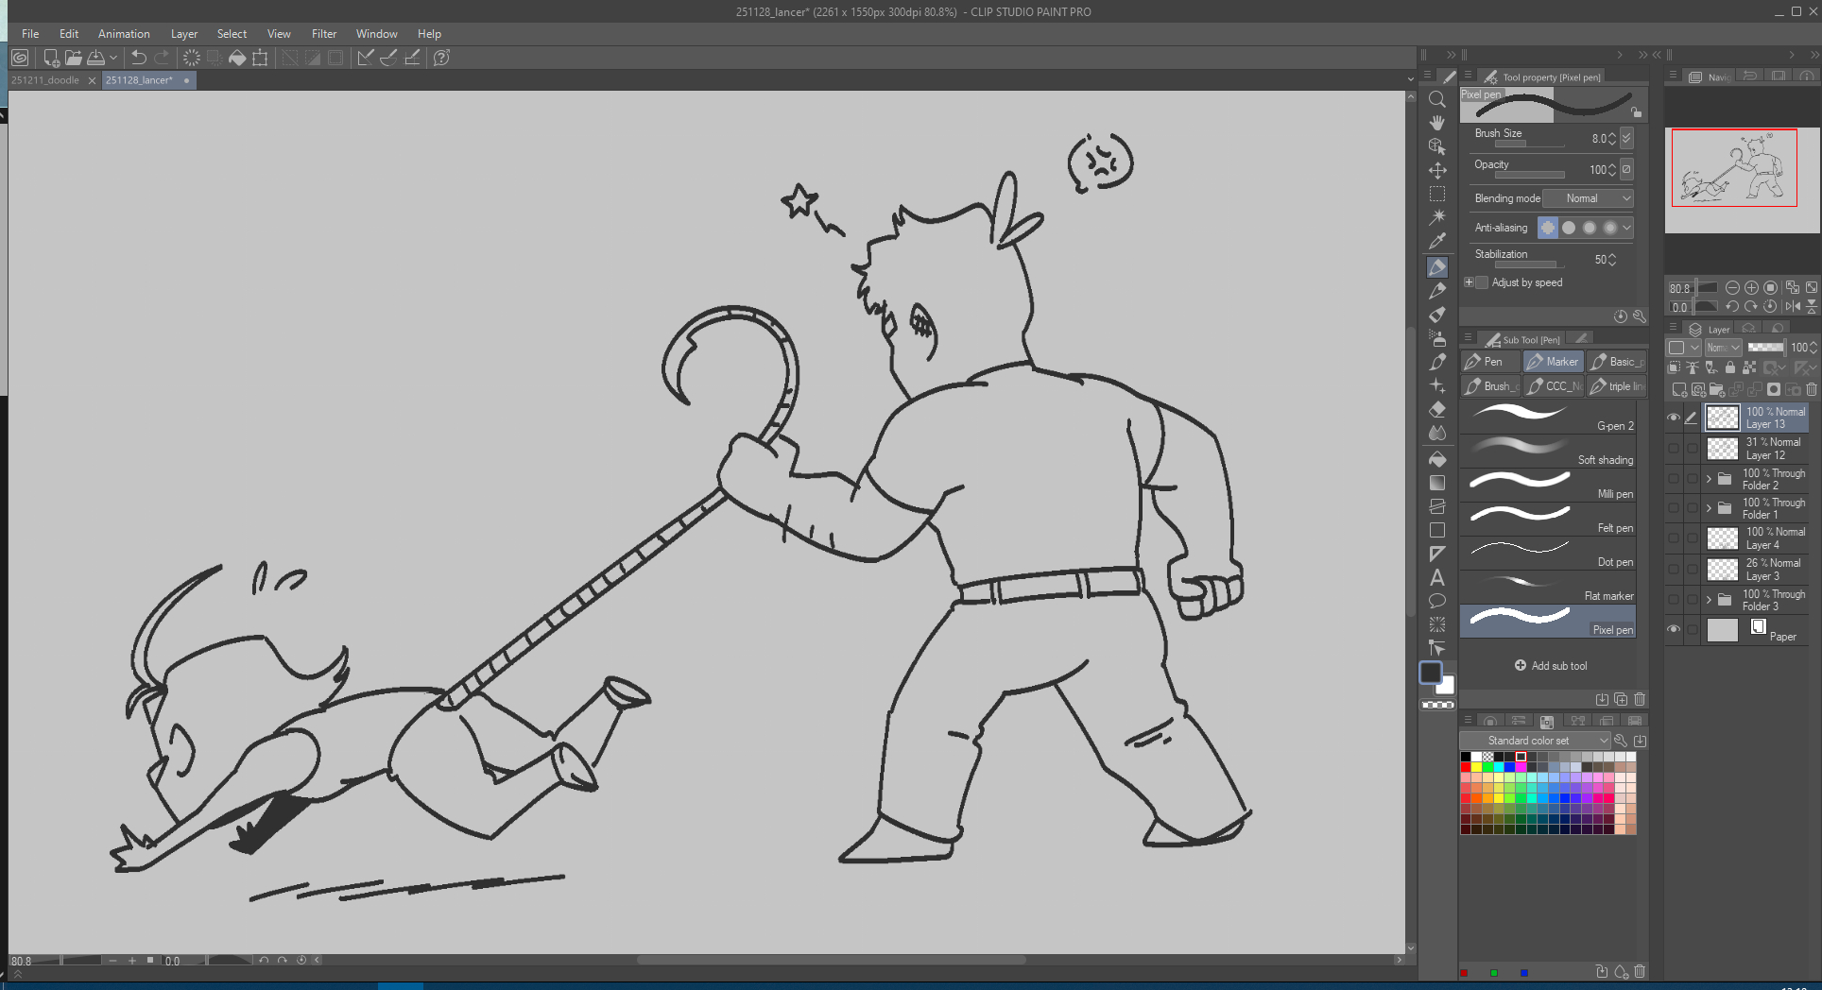Open the Clip Studio launcher icon

20,58
